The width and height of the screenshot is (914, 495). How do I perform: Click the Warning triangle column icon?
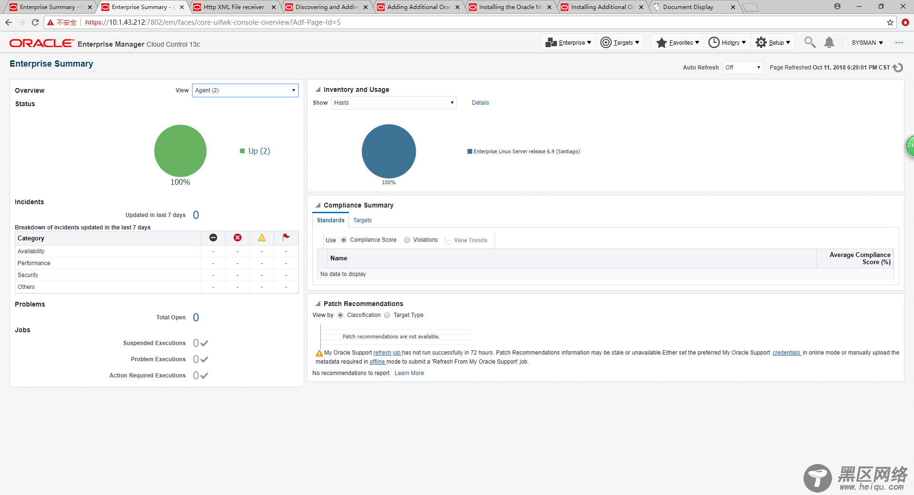click(x=262, y=238)
